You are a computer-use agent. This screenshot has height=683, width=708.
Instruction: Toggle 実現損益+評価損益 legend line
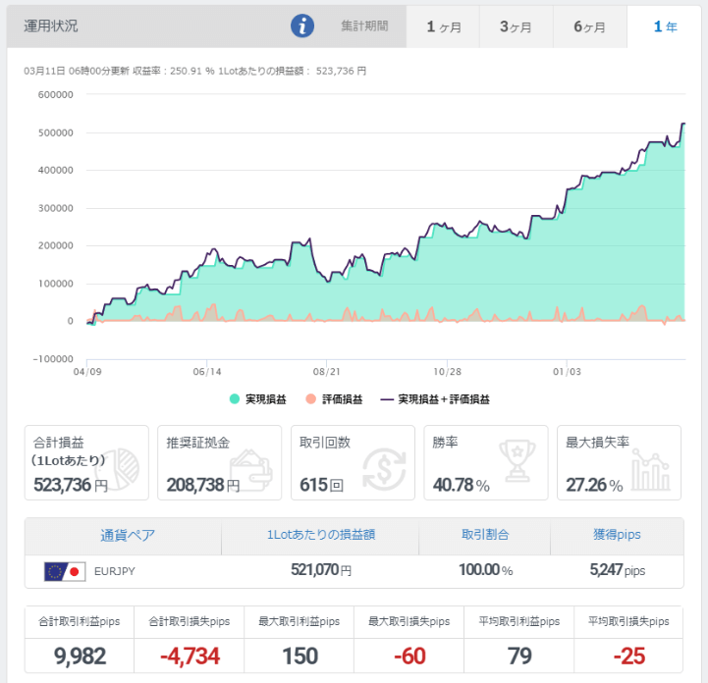click(x=435, y=399)
